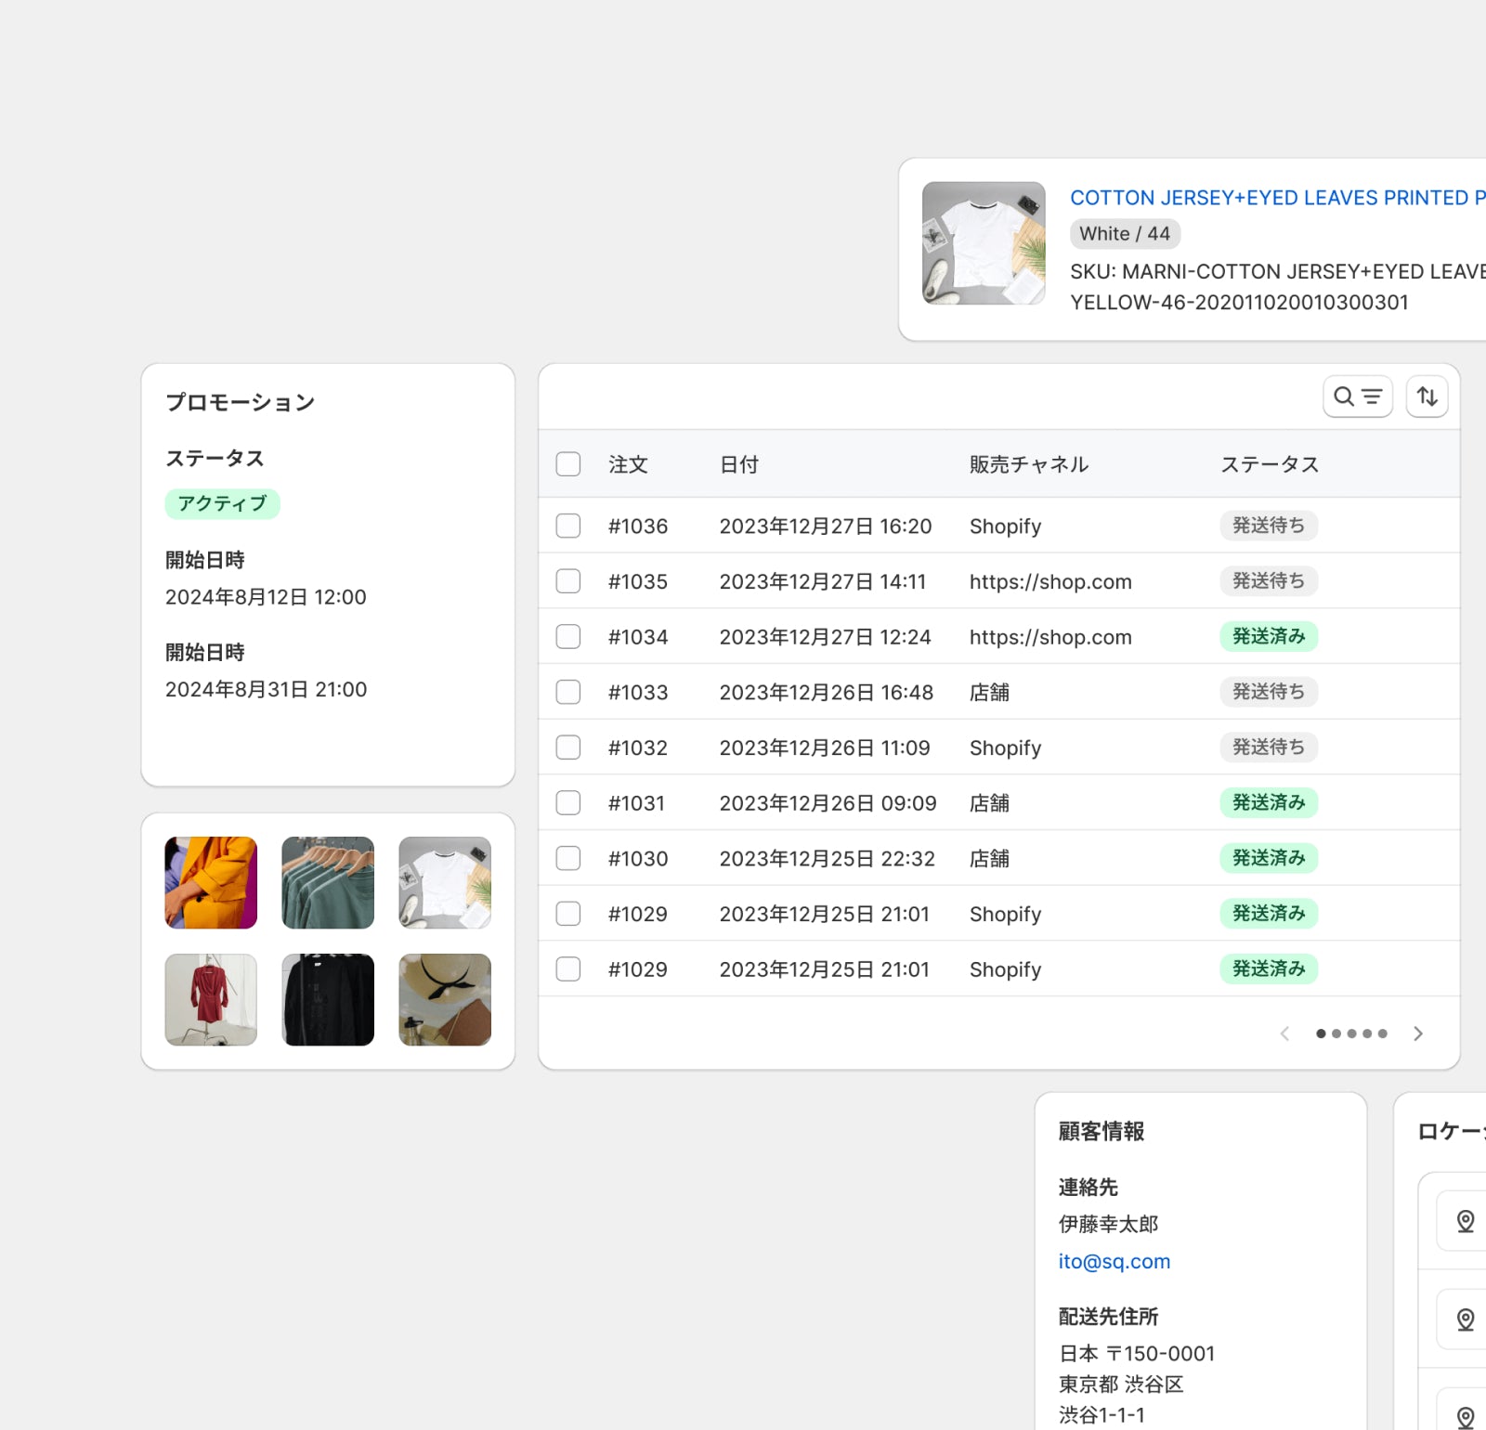Open the red dress thumbnail
1486x1430 pixels.
[211, 999]
